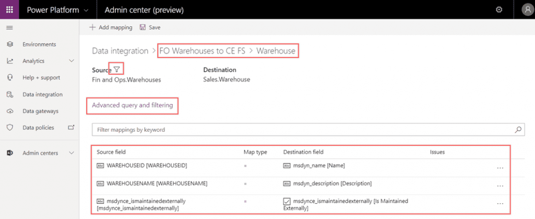Open the settings gear icon

coord(499,9)
